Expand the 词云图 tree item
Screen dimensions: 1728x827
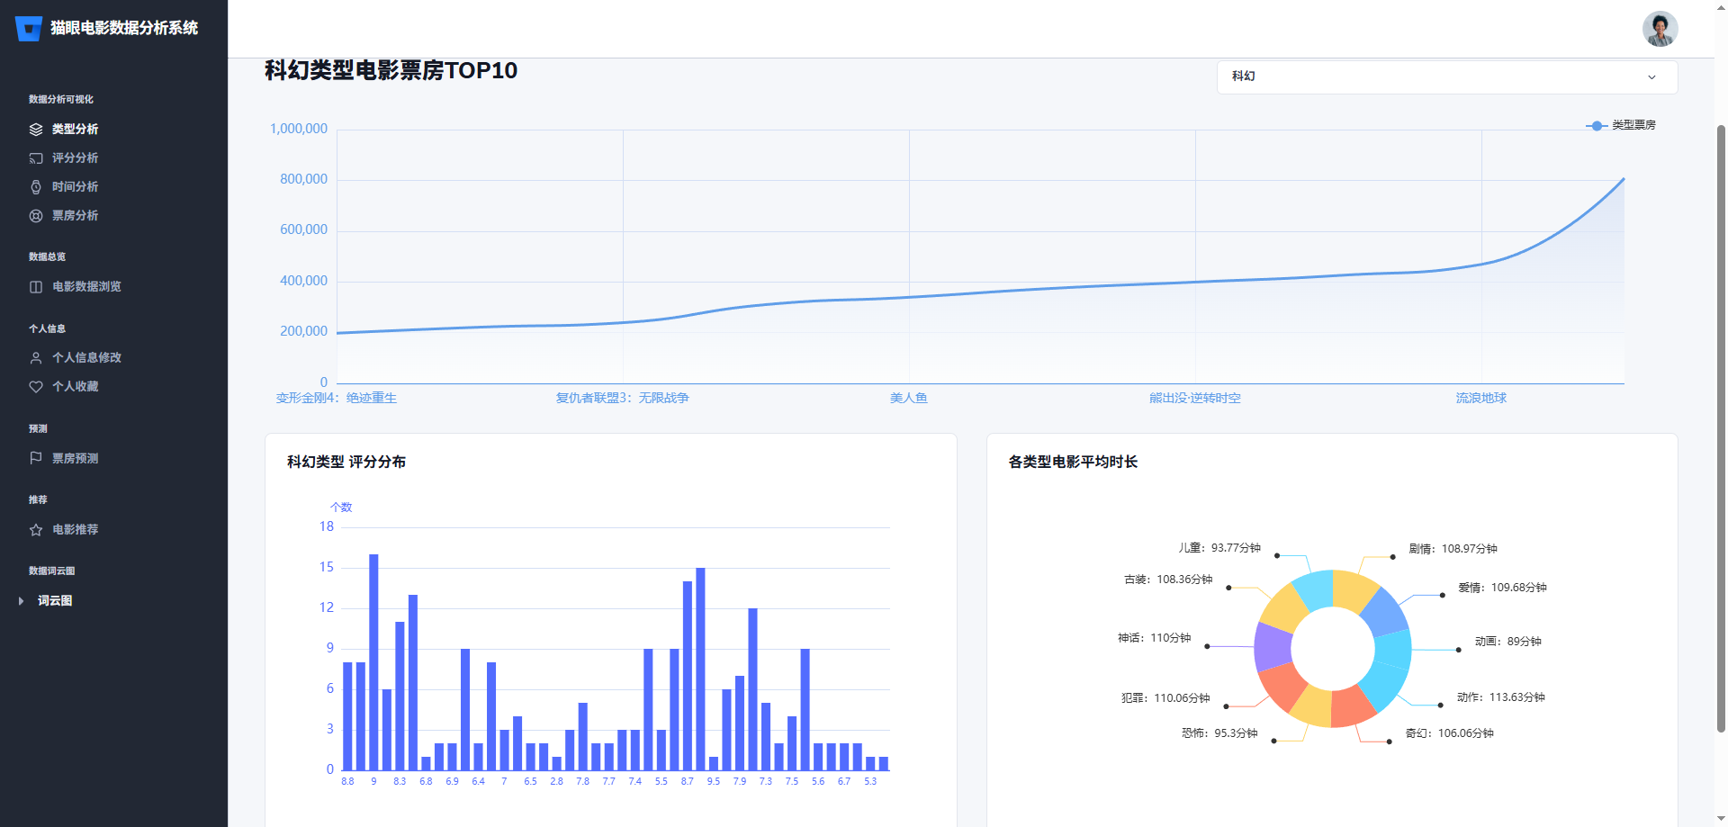22,601
